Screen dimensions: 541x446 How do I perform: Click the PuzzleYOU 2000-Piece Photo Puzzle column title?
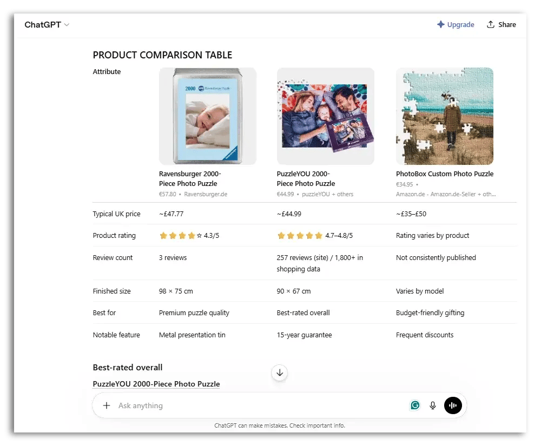(306, 178)
